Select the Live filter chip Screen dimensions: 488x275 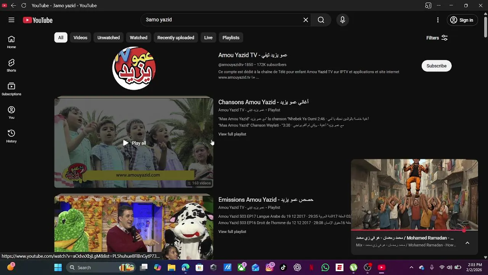pos(208,37)
